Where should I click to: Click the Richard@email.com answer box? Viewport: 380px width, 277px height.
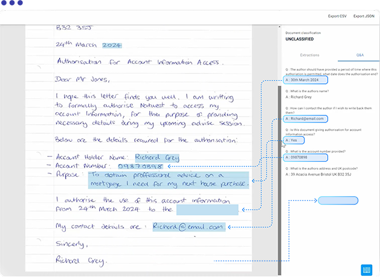306,119
